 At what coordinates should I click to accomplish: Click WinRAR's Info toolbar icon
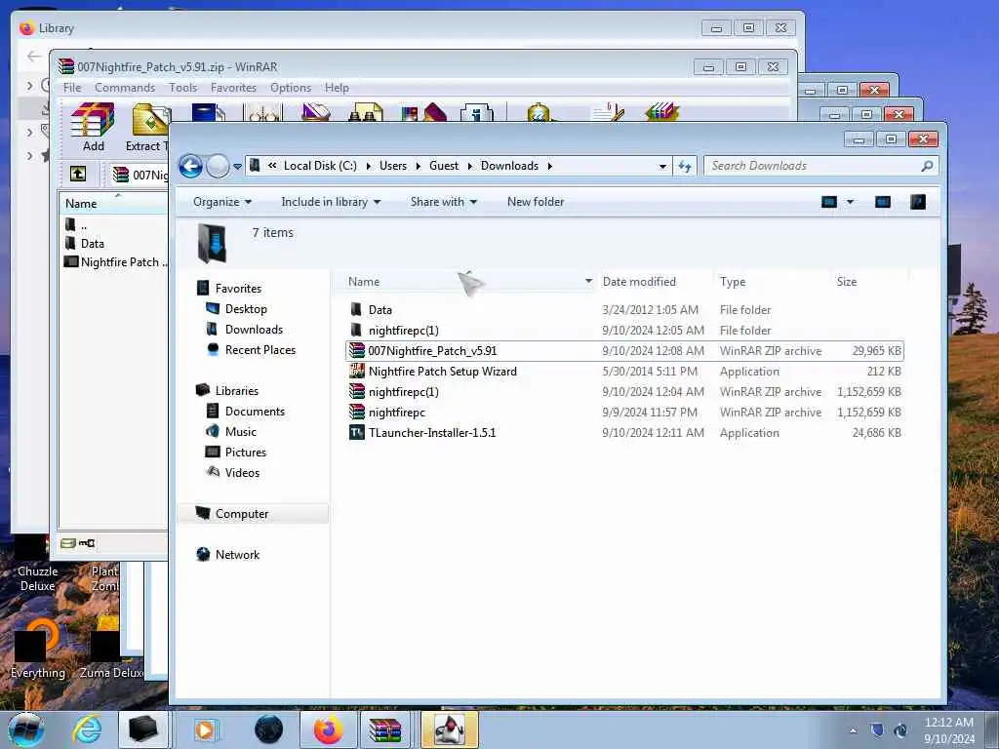point(476,112)
